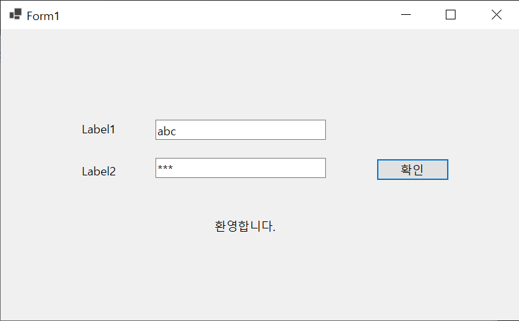Maximize the Form1 window

[x=450, y=14]
